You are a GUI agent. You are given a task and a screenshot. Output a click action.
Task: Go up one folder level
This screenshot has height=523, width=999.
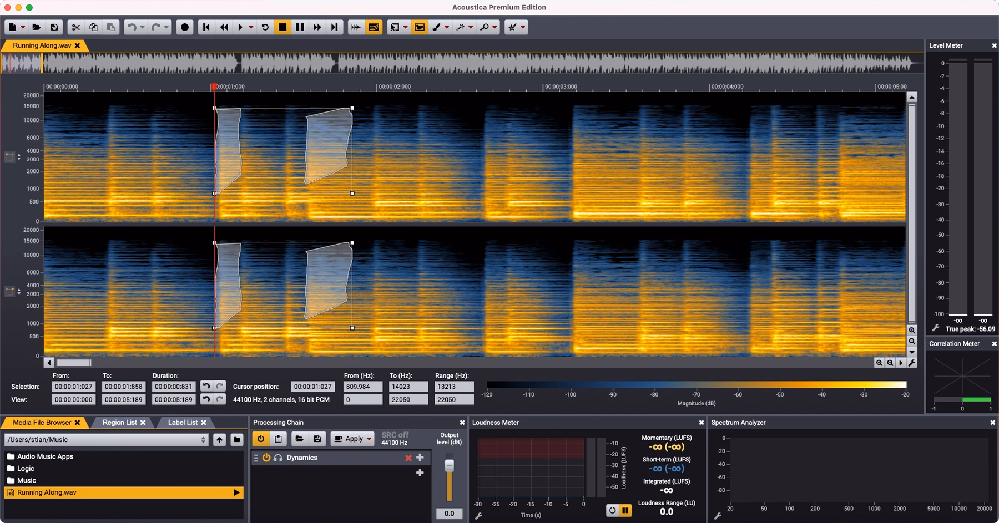(220, 440)
